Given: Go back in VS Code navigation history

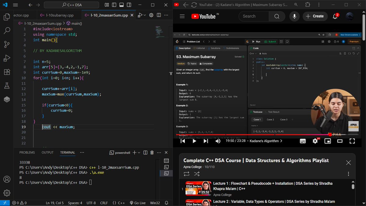Looking at the screenshot, I should (30, 5).
